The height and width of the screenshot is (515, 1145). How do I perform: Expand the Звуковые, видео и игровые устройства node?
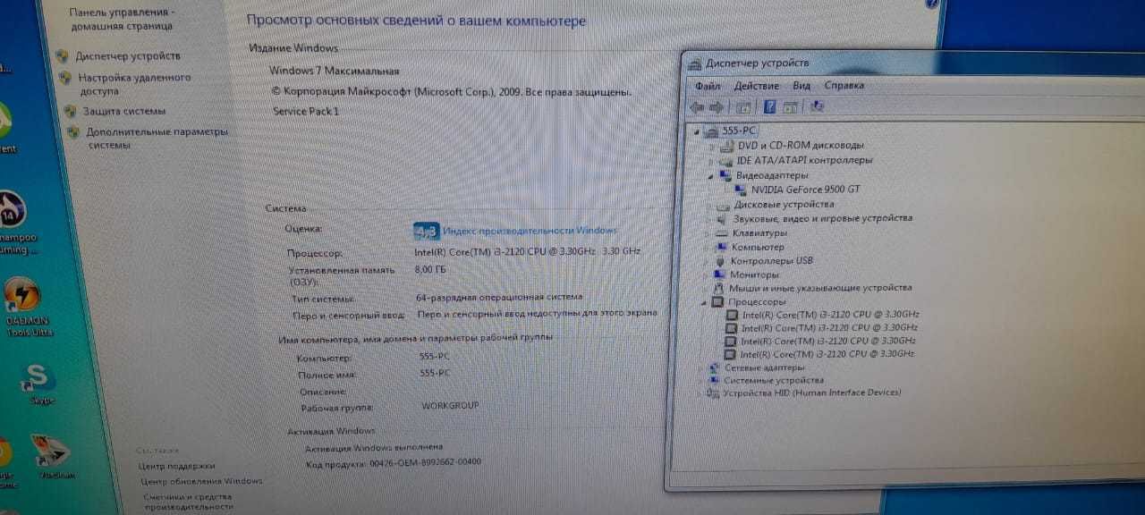click(708, 219)
